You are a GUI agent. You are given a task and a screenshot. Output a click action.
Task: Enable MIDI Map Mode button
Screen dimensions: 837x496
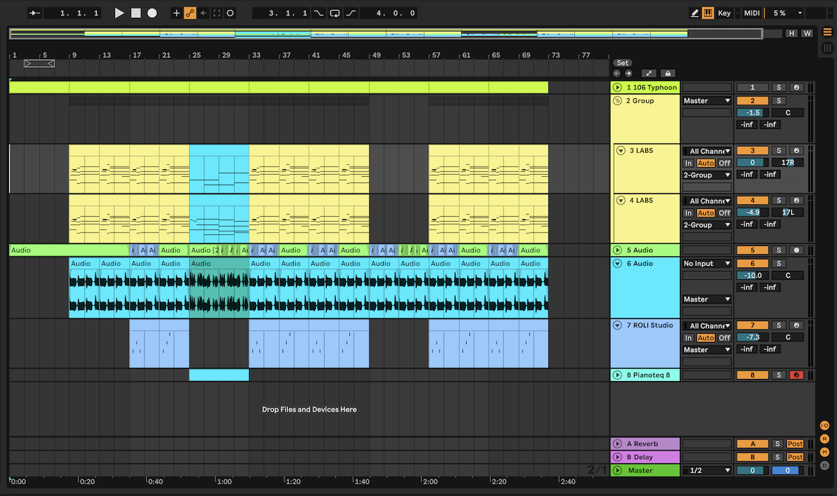tap(752, 13)
